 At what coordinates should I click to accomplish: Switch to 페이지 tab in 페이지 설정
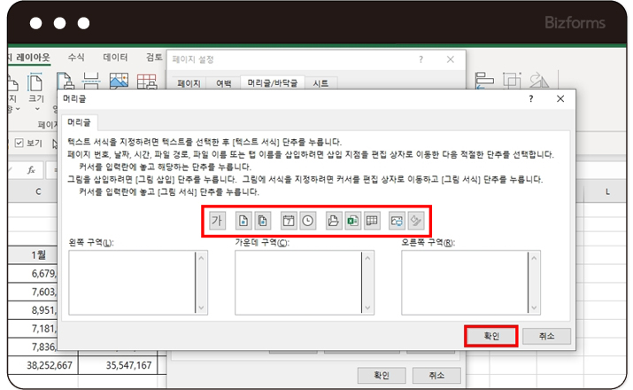coord(189,83)
